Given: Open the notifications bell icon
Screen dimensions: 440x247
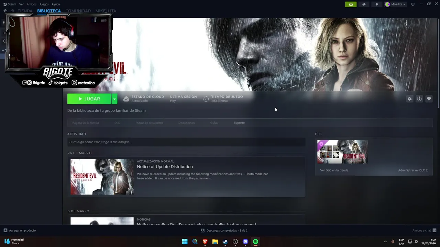Looking at the screenshot, I should pos(377,4).
